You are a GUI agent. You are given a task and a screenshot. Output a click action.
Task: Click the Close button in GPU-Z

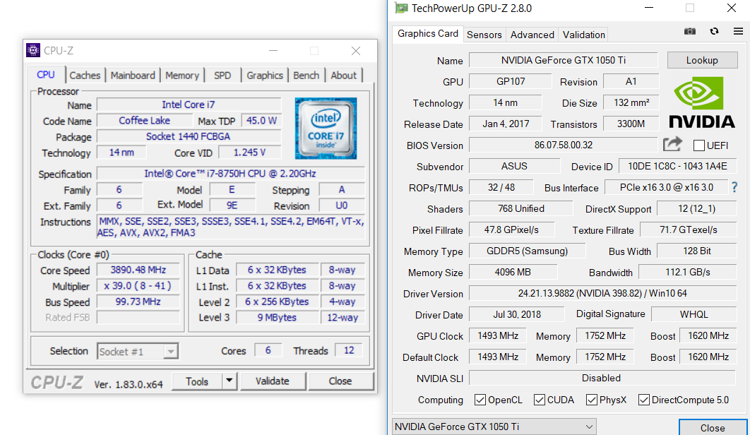click(x=713, y=427)
